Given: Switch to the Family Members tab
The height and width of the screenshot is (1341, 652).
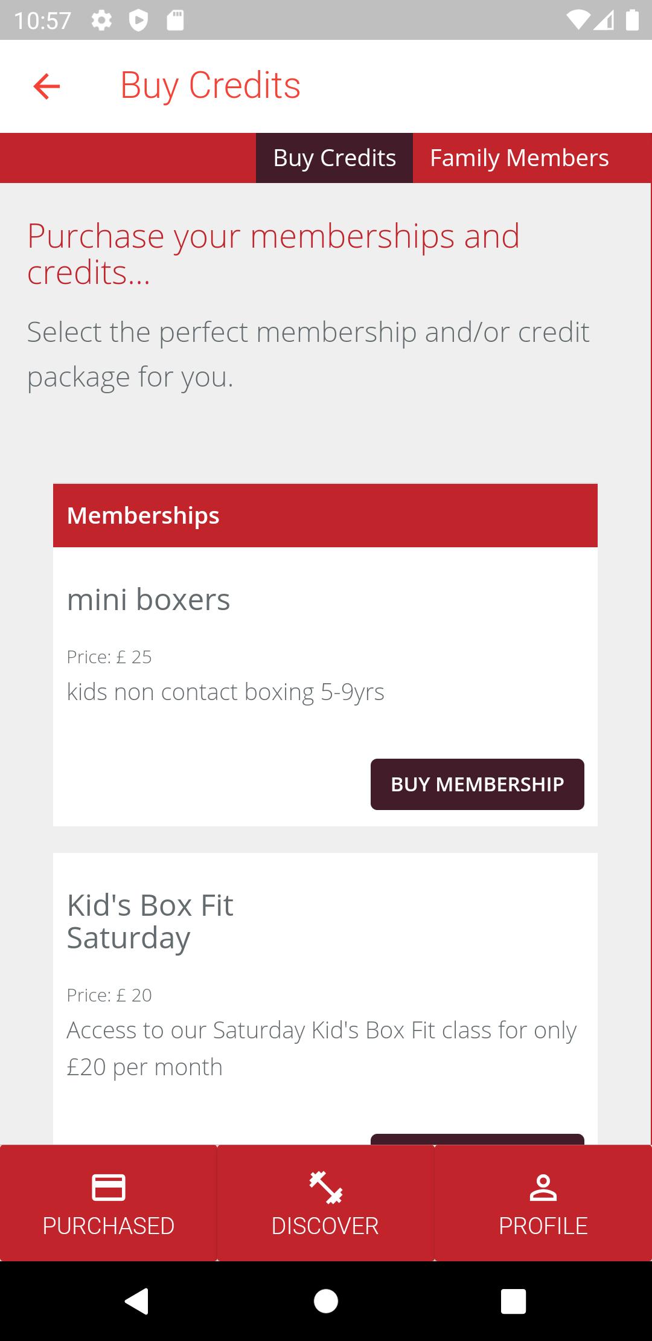Looking at the screenshot, I should pos(519,158).
